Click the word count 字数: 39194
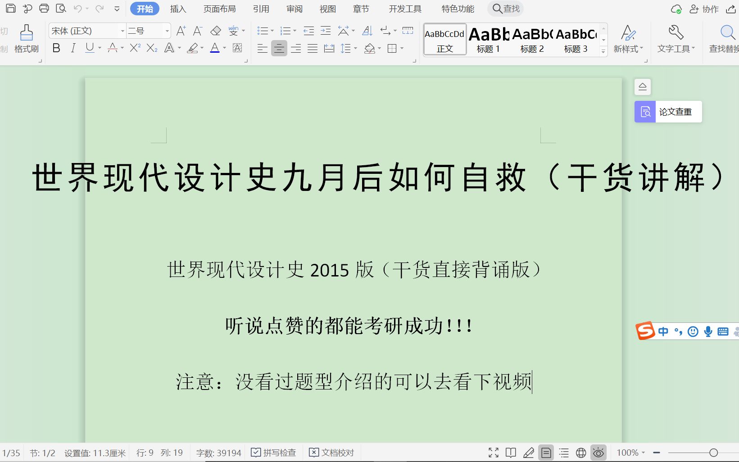 point(218,452)
